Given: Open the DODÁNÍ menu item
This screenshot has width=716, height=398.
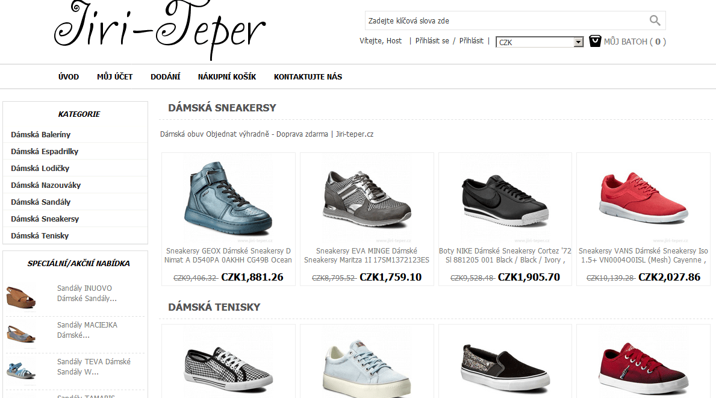Looking at the screenshot, I should point(166,76).
